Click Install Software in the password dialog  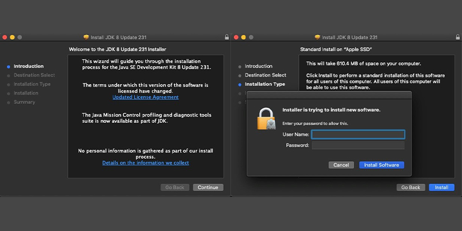click(382, 165)
